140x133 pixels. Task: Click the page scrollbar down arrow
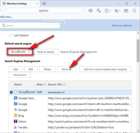pos(138,131)
